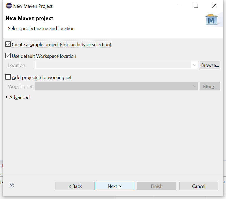Uncheck 'Create a simple project' checkbox

8,44
